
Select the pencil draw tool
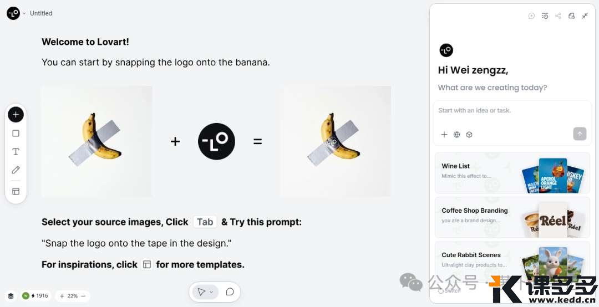(16, 170)
